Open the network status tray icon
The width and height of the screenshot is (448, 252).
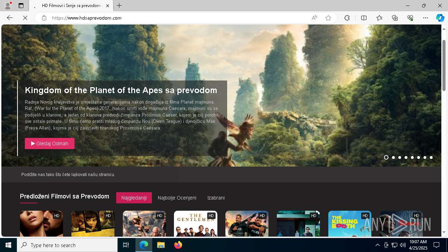coord(394,245)
